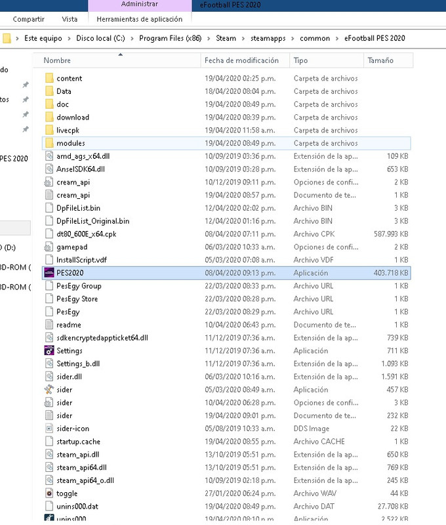Open the Administrar ribbon tab

tap(140, 4)
